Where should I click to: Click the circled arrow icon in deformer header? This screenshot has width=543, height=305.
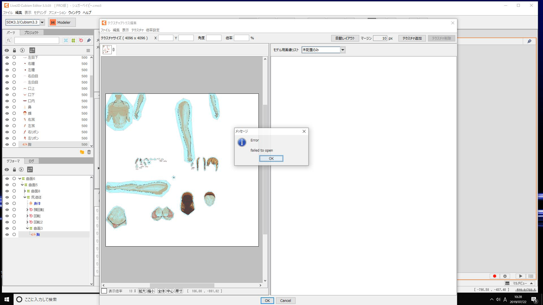point(21,169)
